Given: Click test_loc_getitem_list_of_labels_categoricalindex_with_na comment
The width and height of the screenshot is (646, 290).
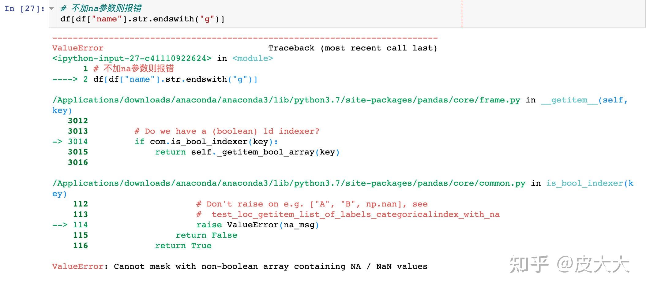Looking at the screenshot, I should point(348,215).
